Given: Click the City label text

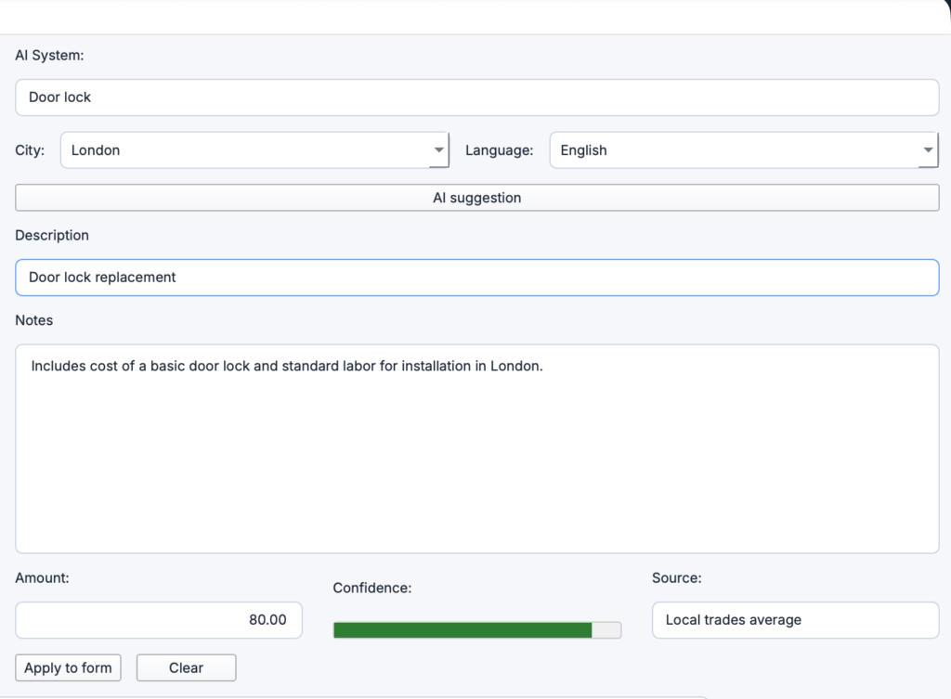Looking at the screenshot, I should tap(30, 150).
